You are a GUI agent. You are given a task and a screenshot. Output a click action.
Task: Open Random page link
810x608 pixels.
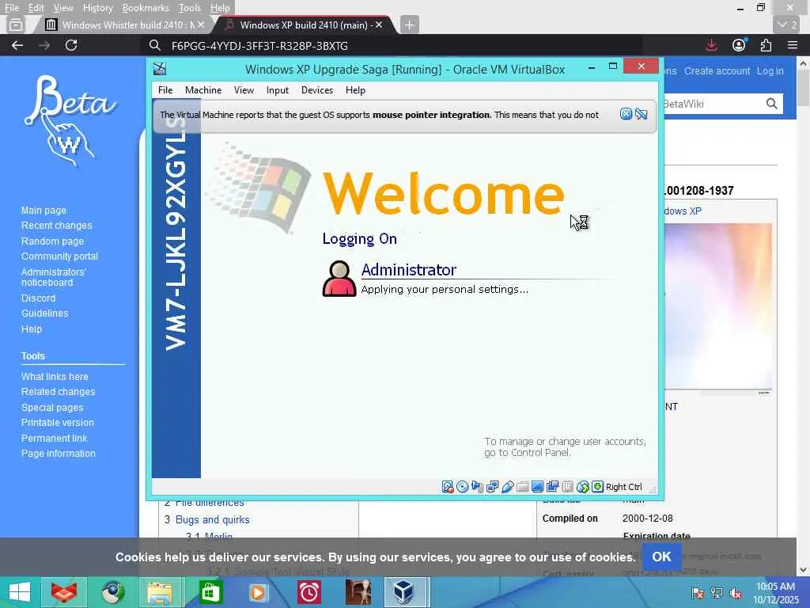pos(52,241)
